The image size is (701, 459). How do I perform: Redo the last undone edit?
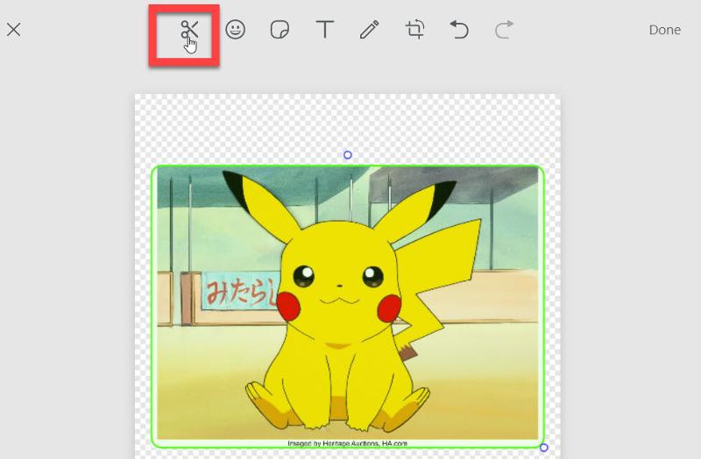504,30
